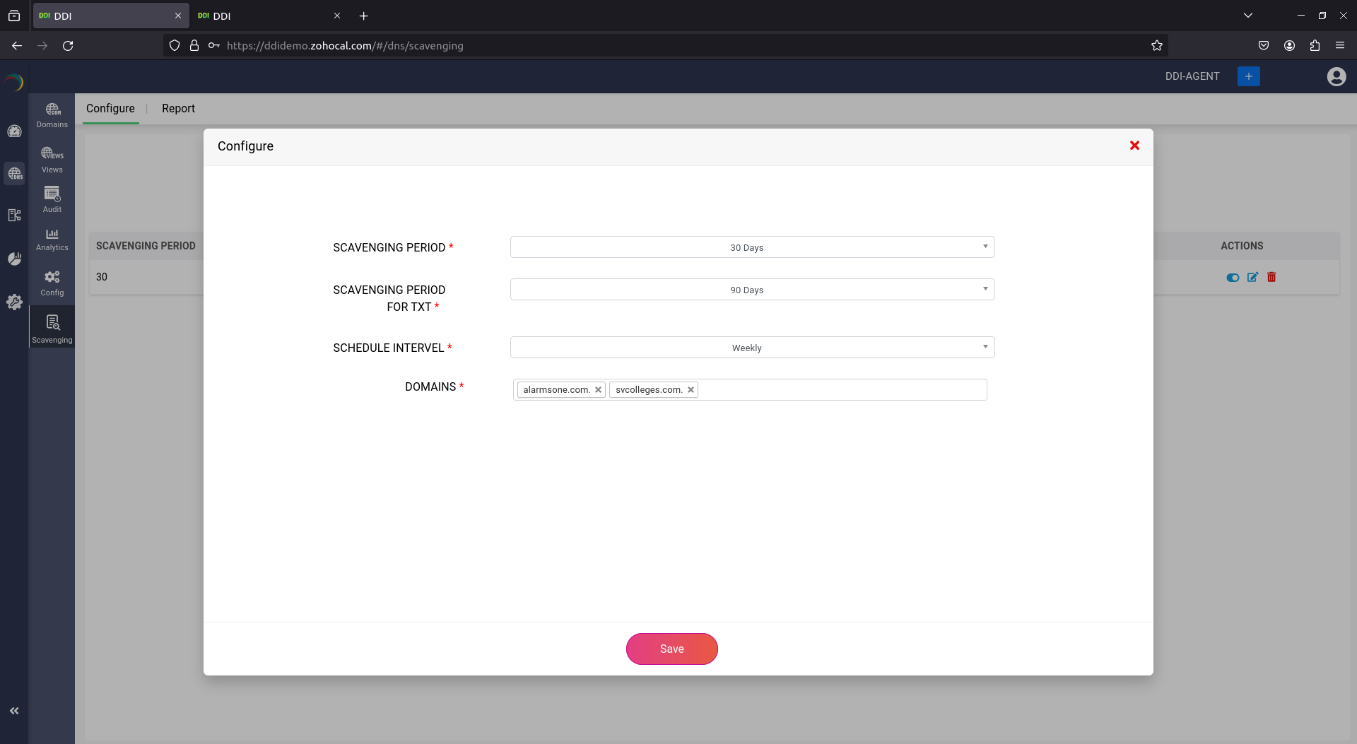Select the DNS globe module icon

pos(14,173)
